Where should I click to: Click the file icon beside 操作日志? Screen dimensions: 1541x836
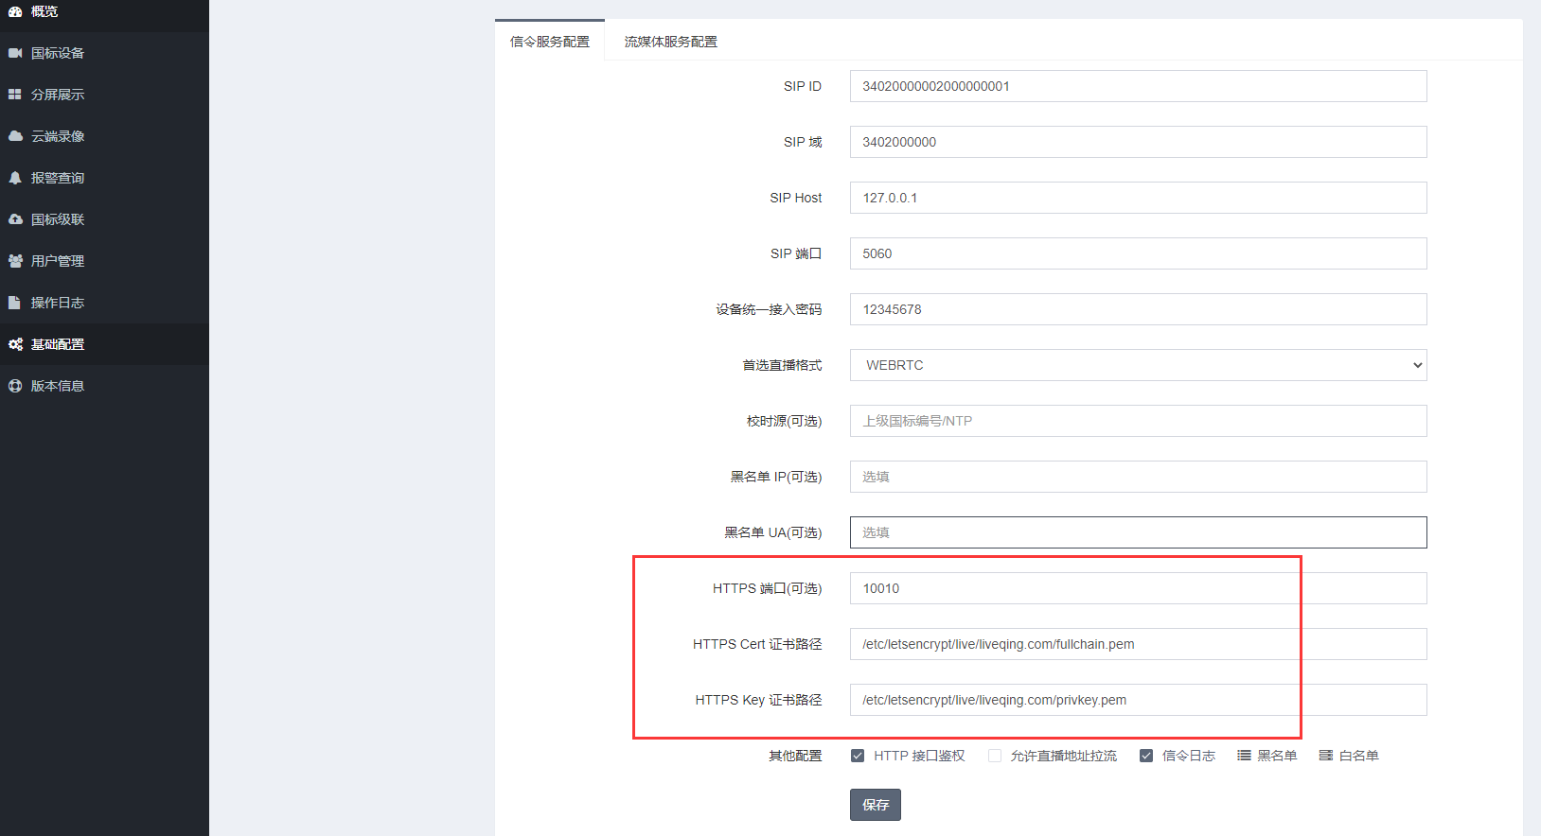click(x=14, y=303)
